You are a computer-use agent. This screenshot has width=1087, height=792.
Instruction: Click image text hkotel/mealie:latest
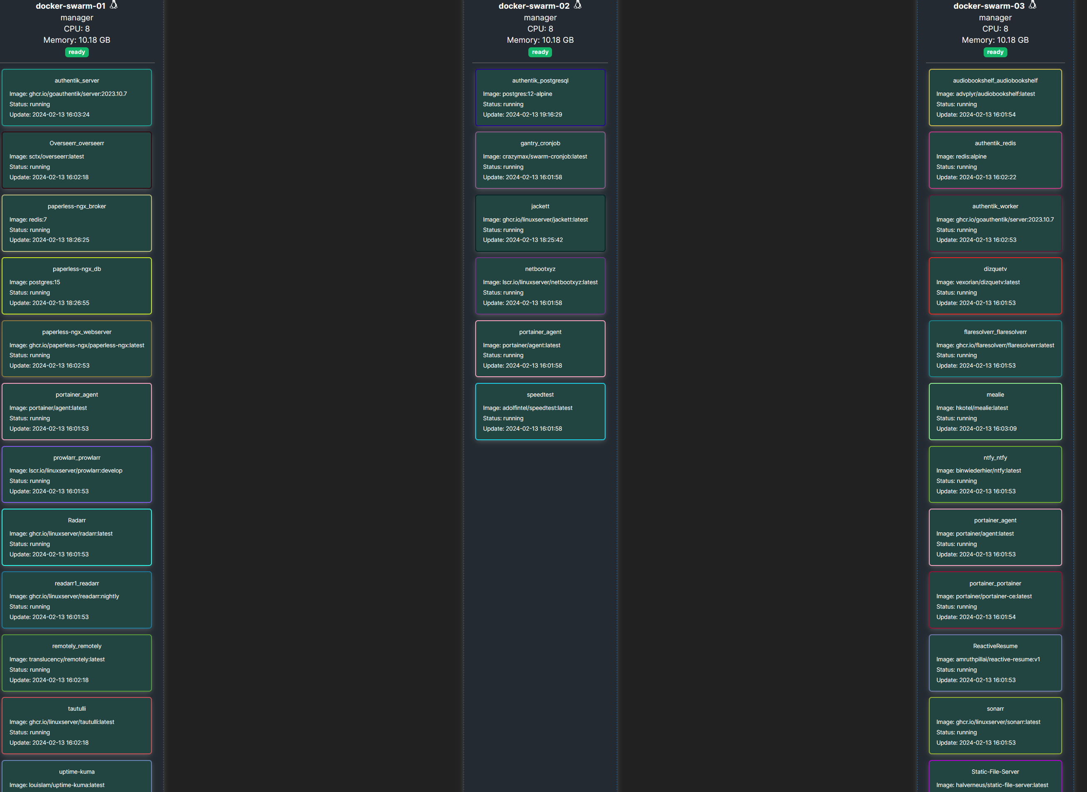[982, 408]
